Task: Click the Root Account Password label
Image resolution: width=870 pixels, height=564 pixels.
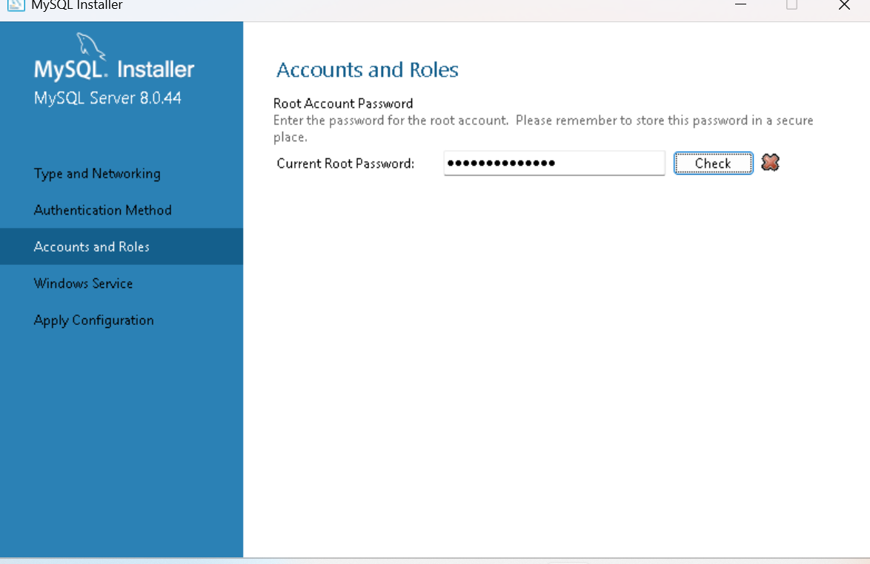Action: click(343, 104)
